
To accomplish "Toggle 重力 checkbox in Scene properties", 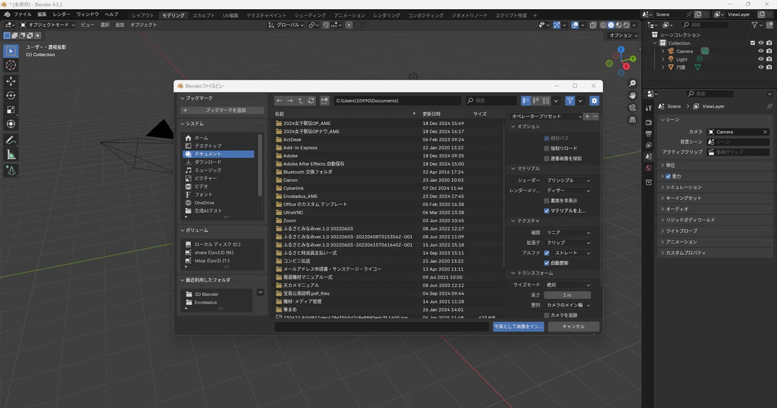I will pos(668,176).
